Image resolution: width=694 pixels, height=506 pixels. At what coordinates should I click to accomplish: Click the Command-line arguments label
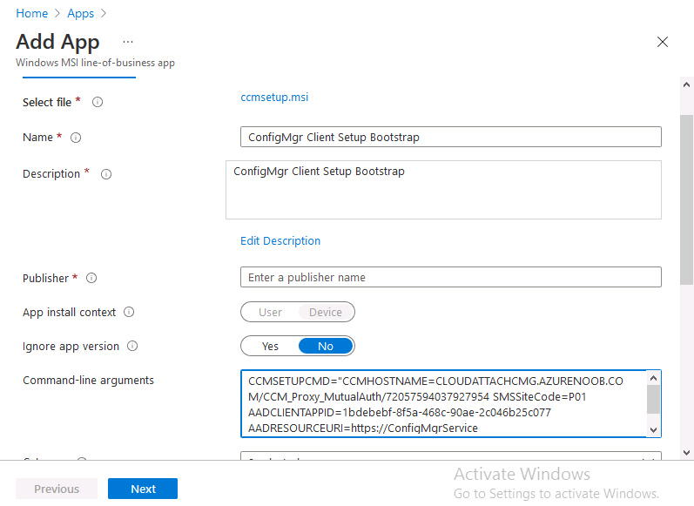tap(88, 381)
